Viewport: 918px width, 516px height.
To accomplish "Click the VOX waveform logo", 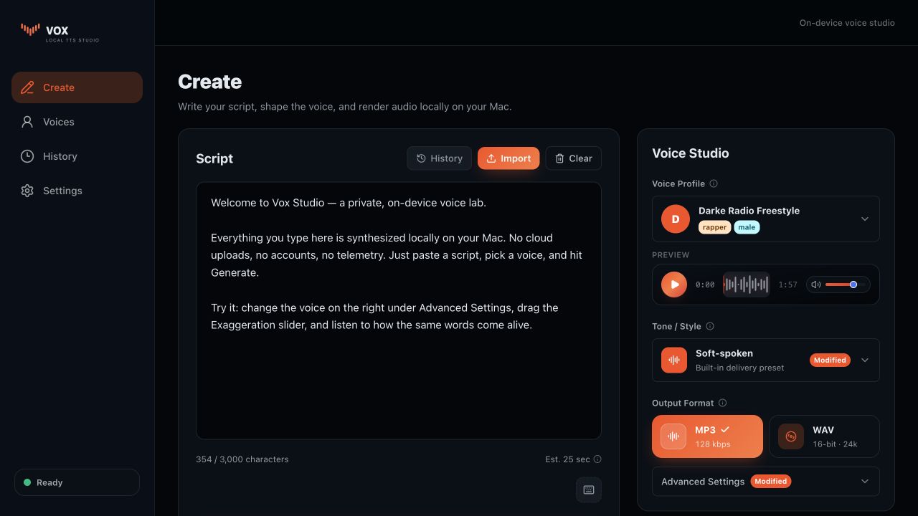I will click(x=30, y=29).
